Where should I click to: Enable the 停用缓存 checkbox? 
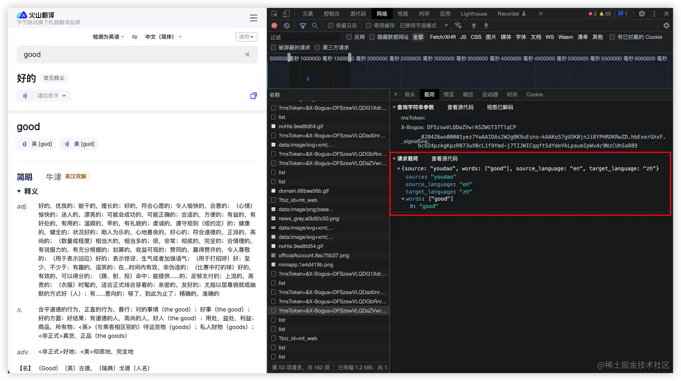pos(368,26)
